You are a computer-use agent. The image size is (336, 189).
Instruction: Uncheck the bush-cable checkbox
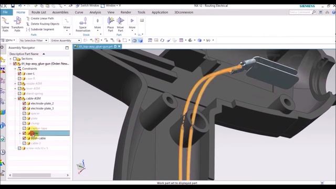coord(24,138)
